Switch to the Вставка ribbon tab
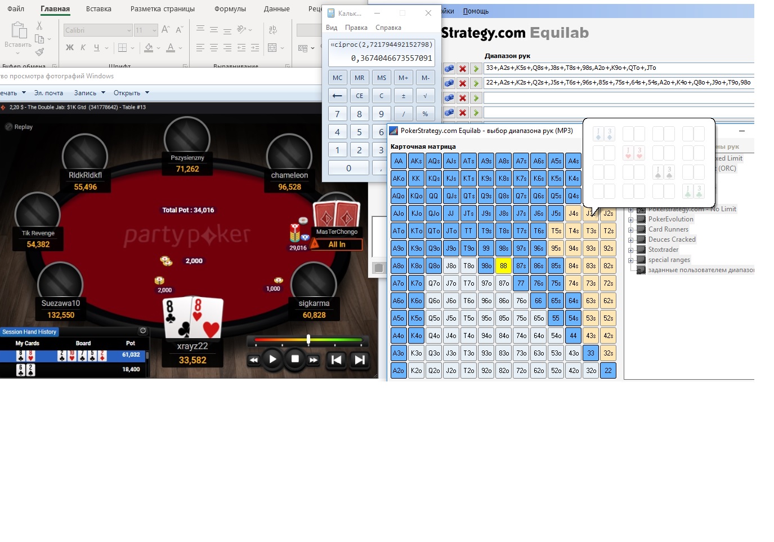Image resolution: width=774 pixels, height=542 pixels. pos(99,8)
